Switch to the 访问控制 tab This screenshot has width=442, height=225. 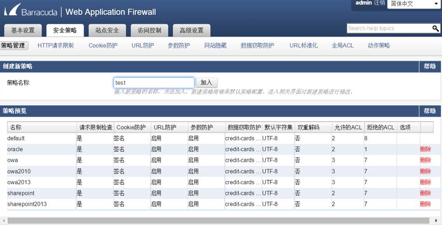coord(149,30)
